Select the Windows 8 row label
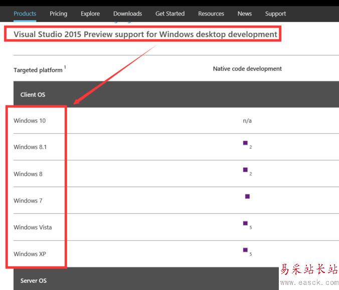This screenshot has width=339, height=290. 28,174
